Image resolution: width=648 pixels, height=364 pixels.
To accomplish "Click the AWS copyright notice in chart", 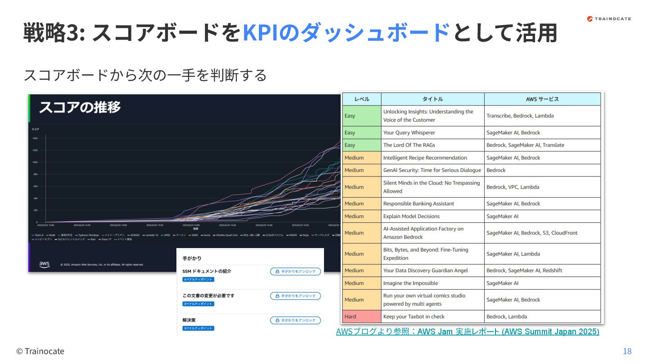I will pos(102,265).
